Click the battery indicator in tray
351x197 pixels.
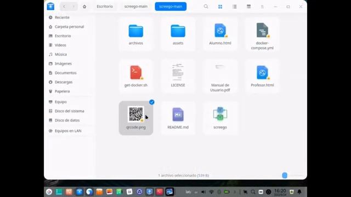coord(227,192)
